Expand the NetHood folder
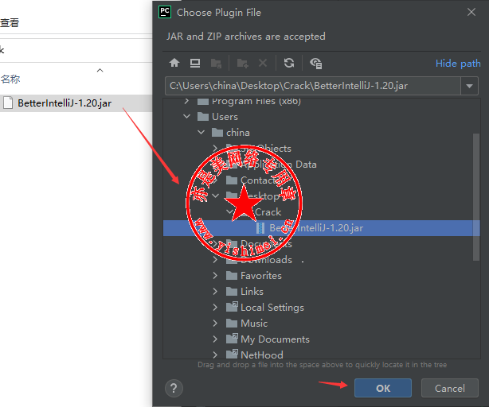The height and width of the screenshot is (407, 489). [216, 355]
